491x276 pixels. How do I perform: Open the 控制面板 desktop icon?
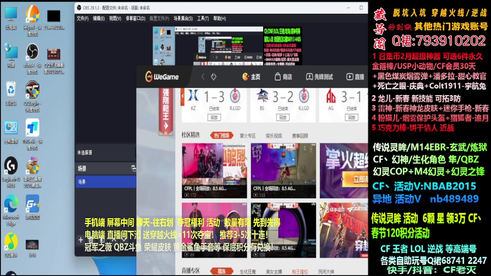click(x=11, y=131)
